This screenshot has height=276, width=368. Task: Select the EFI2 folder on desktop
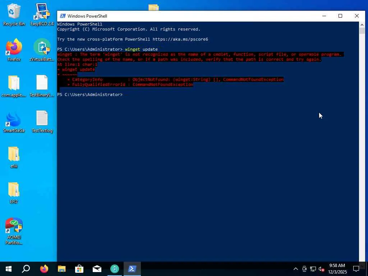point(14,193)
